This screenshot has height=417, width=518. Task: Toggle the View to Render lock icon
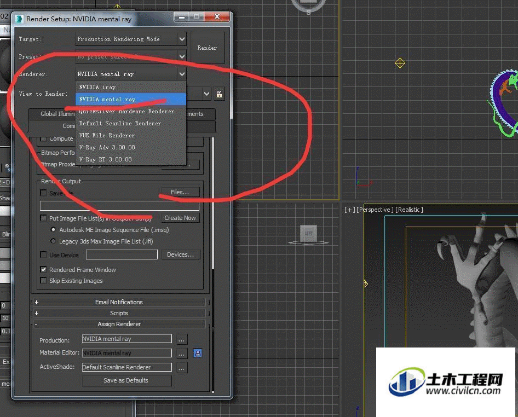[219, 94]
